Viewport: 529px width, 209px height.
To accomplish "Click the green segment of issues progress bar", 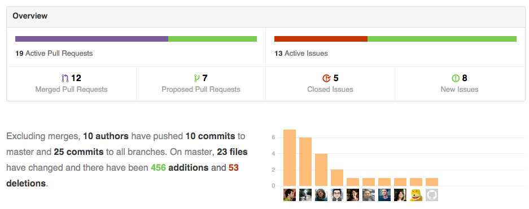I will pyautogui.click(x=442, y=39).
